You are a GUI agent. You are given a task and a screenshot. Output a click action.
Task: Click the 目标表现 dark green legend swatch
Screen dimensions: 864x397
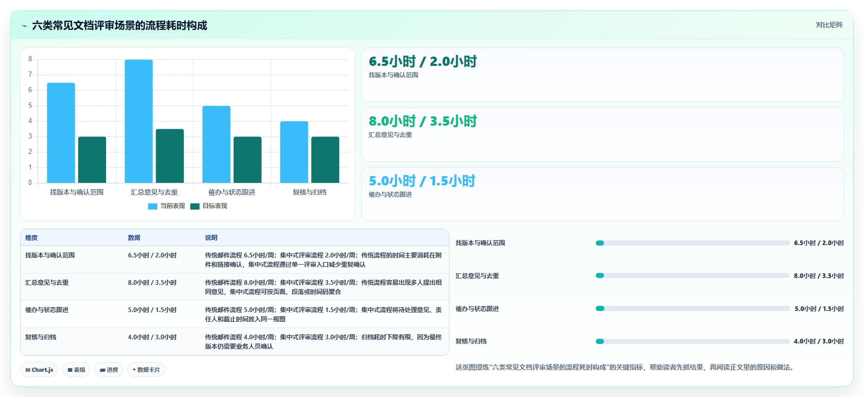coord(195,206)
